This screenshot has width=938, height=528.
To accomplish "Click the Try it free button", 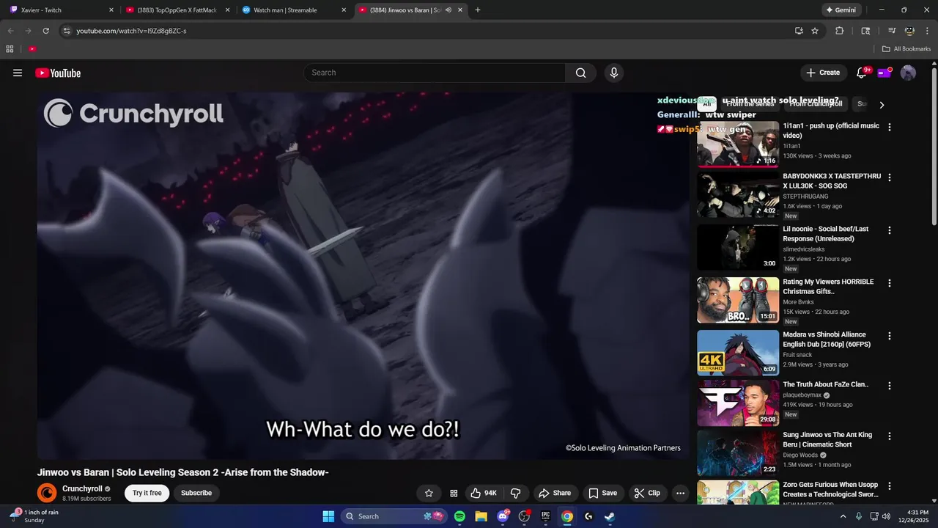I will (x=147, y=493).
